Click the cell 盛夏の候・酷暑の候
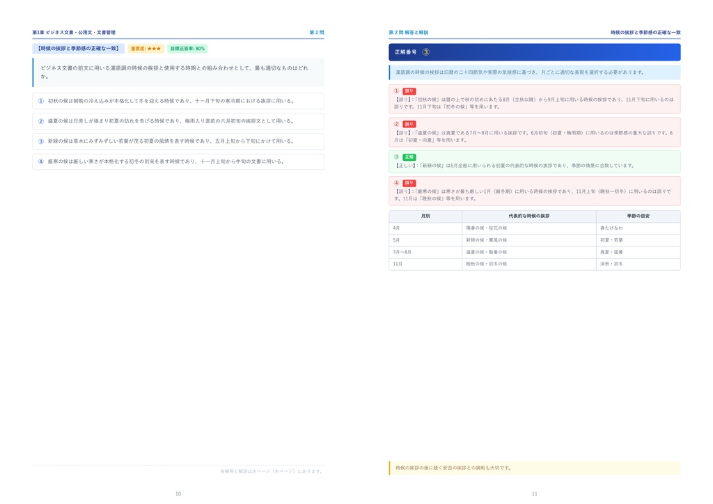 click(529, 252)
